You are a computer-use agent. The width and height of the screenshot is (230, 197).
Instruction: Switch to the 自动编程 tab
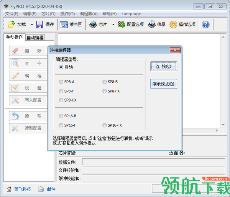click(x=35, y=38)
